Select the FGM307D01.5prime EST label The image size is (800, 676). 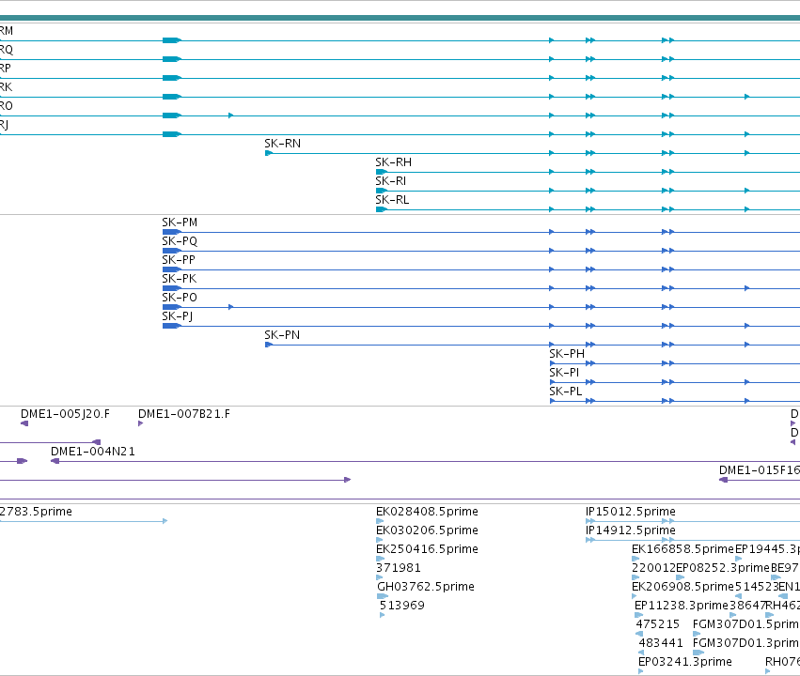pos(745,624)
